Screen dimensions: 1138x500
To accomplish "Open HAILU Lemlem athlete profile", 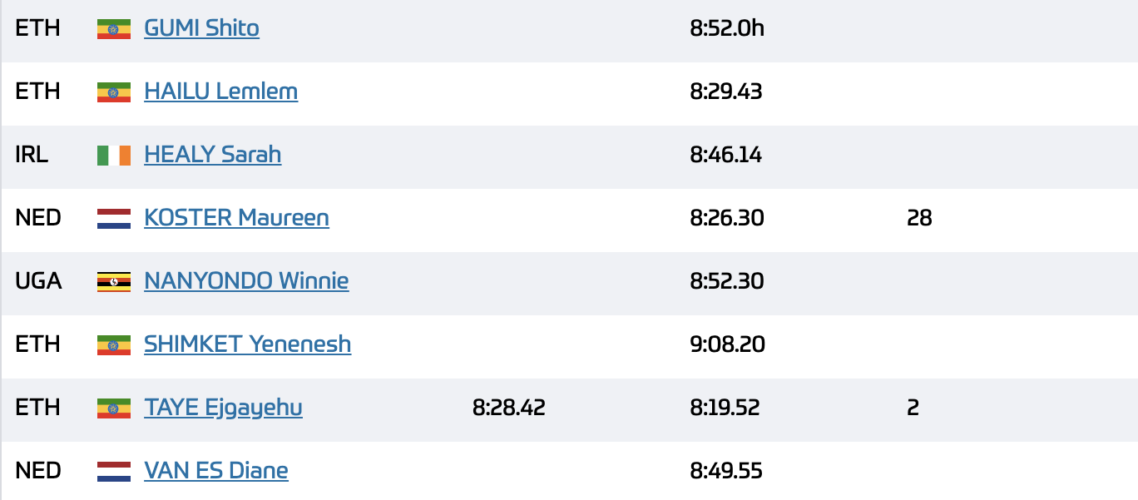I will [220, 92].
